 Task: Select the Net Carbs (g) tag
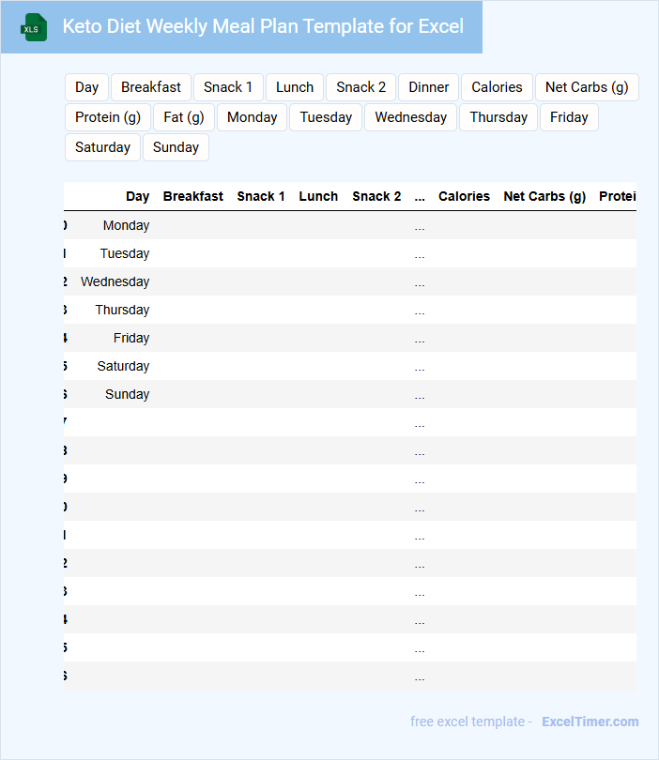tap(587, 87)
